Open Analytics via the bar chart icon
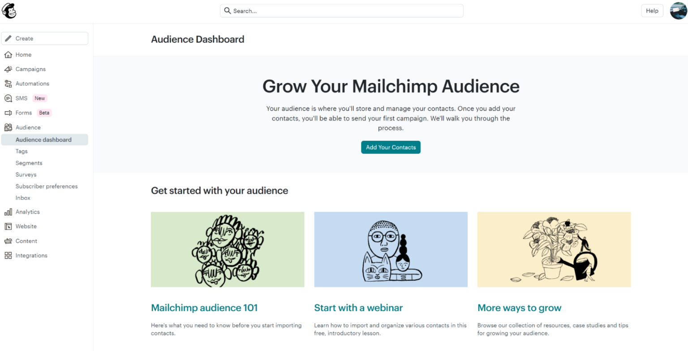Screen dimensions: 688x351 (8, 211)
